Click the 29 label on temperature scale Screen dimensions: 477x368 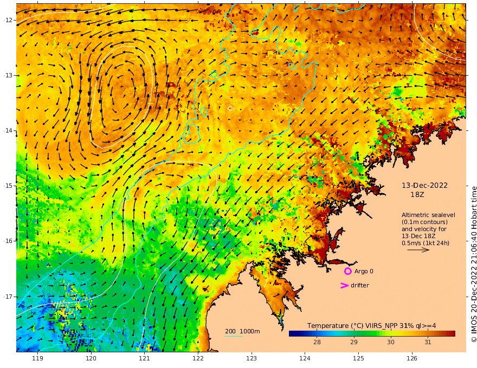(354, 342)
